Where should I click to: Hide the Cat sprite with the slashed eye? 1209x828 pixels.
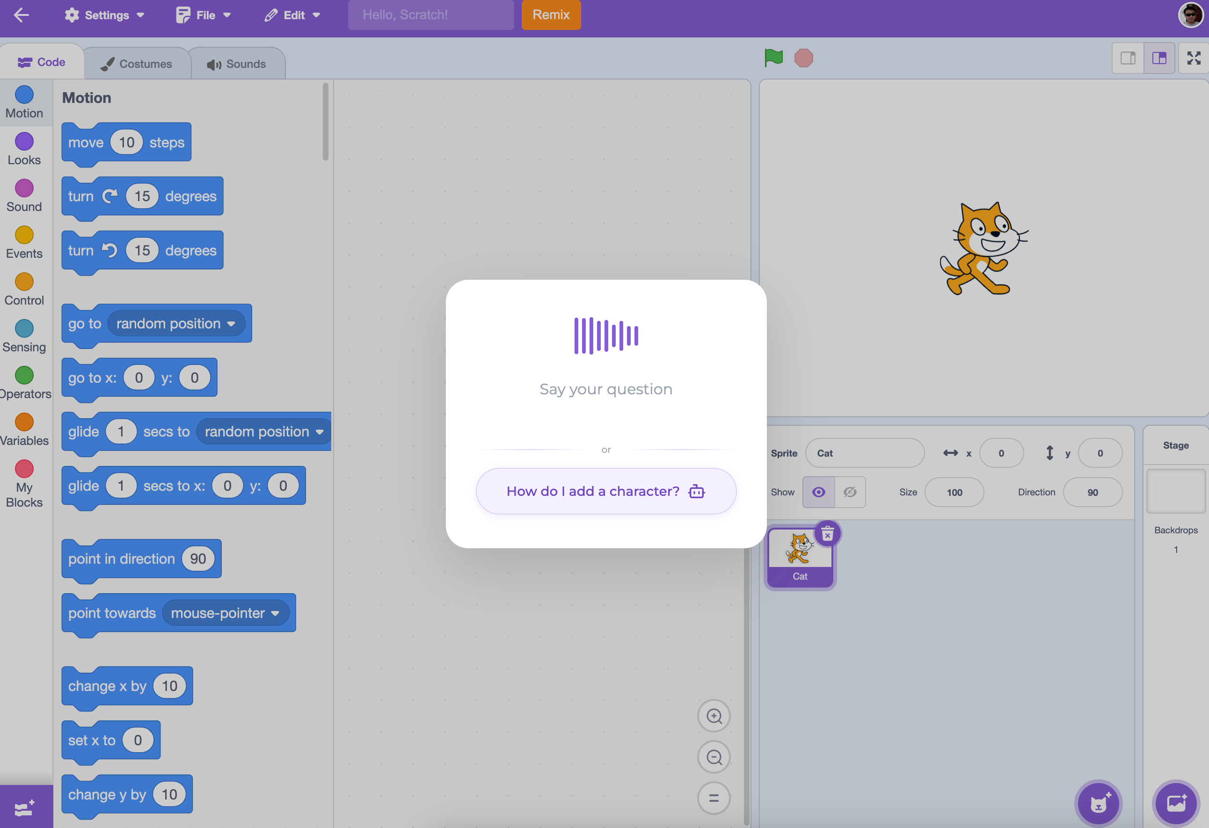coord(851,492)
